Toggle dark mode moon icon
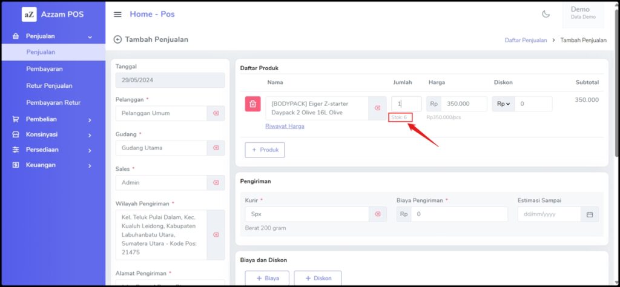Viewport: 620px width, 287px height. point(546,14)
